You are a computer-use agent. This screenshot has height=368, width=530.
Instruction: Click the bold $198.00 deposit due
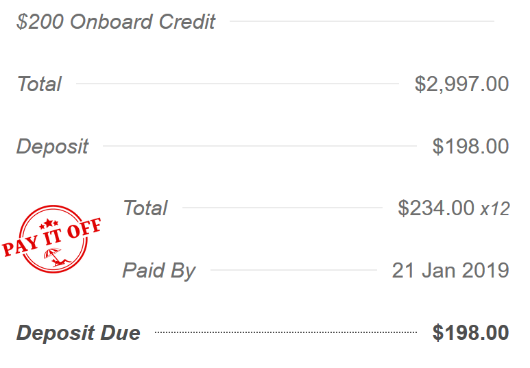point(470,332)
